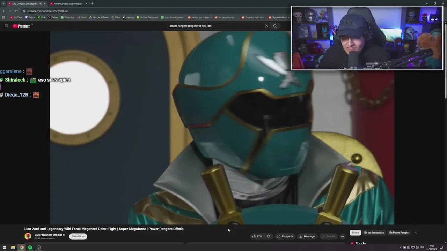Open the notification center icon

tap(441, 248)
